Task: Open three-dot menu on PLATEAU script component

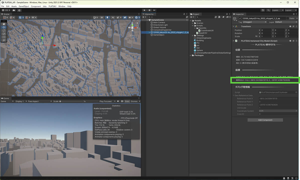Action: 296,41
